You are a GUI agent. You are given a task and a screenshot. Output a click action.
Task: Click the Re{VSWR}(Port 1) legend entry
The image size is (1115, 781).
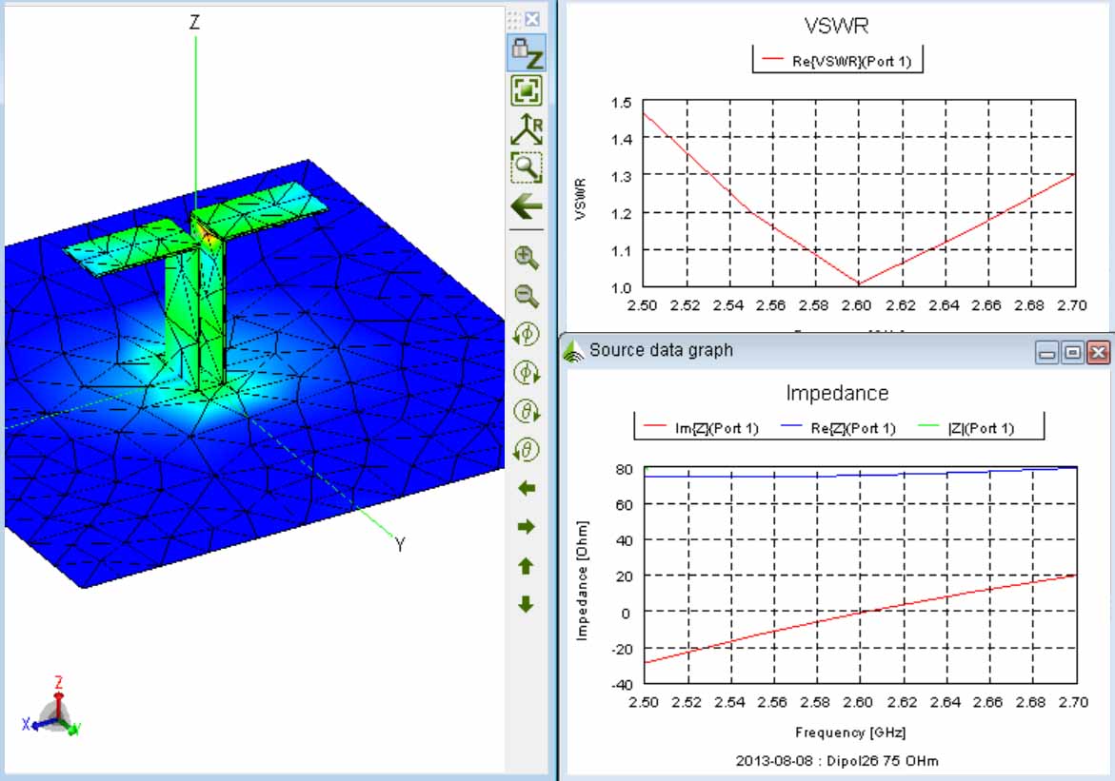pos(837,61)
